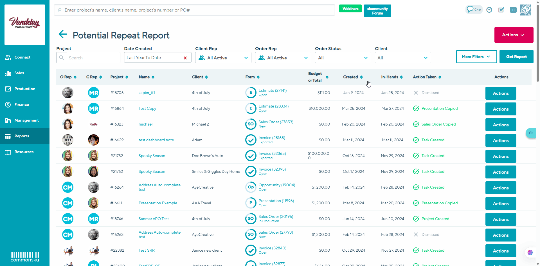Open the Chat bubble icon

(x=474, y=10)
